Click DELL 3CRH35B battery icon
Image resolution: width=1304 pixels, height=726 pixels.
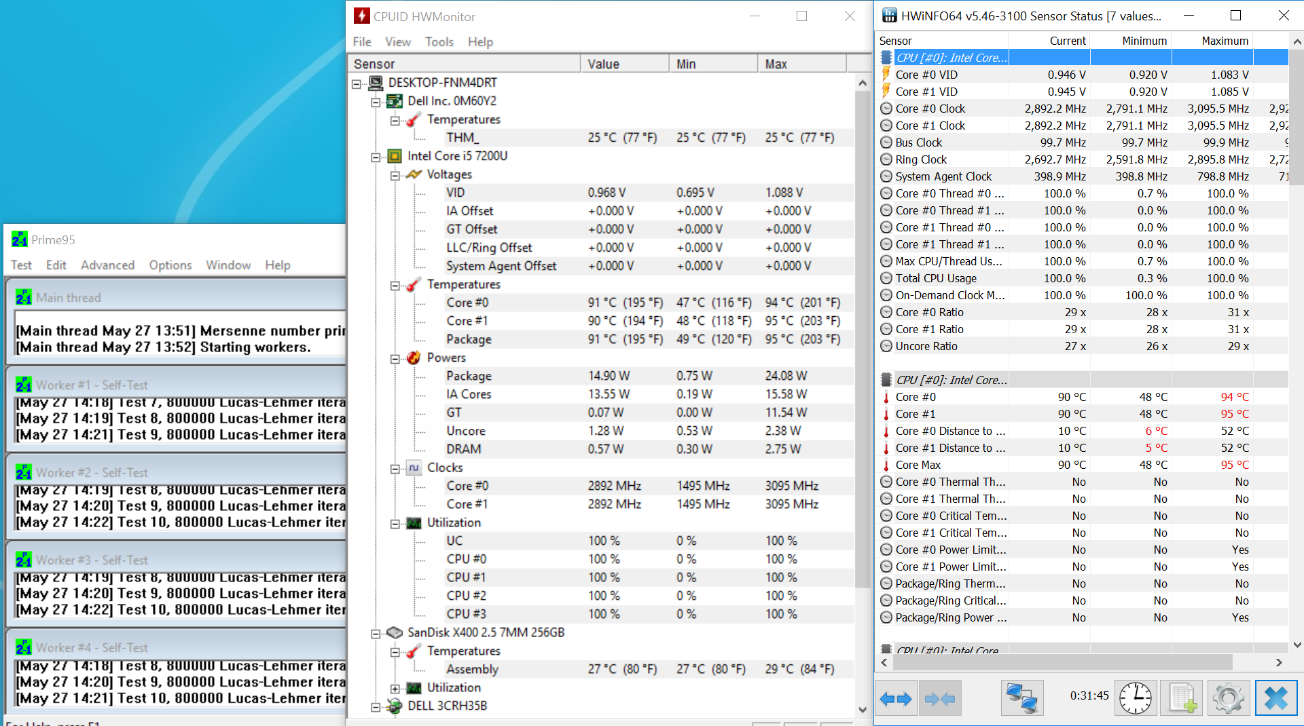pyautogui.click(x=395, y=706)
